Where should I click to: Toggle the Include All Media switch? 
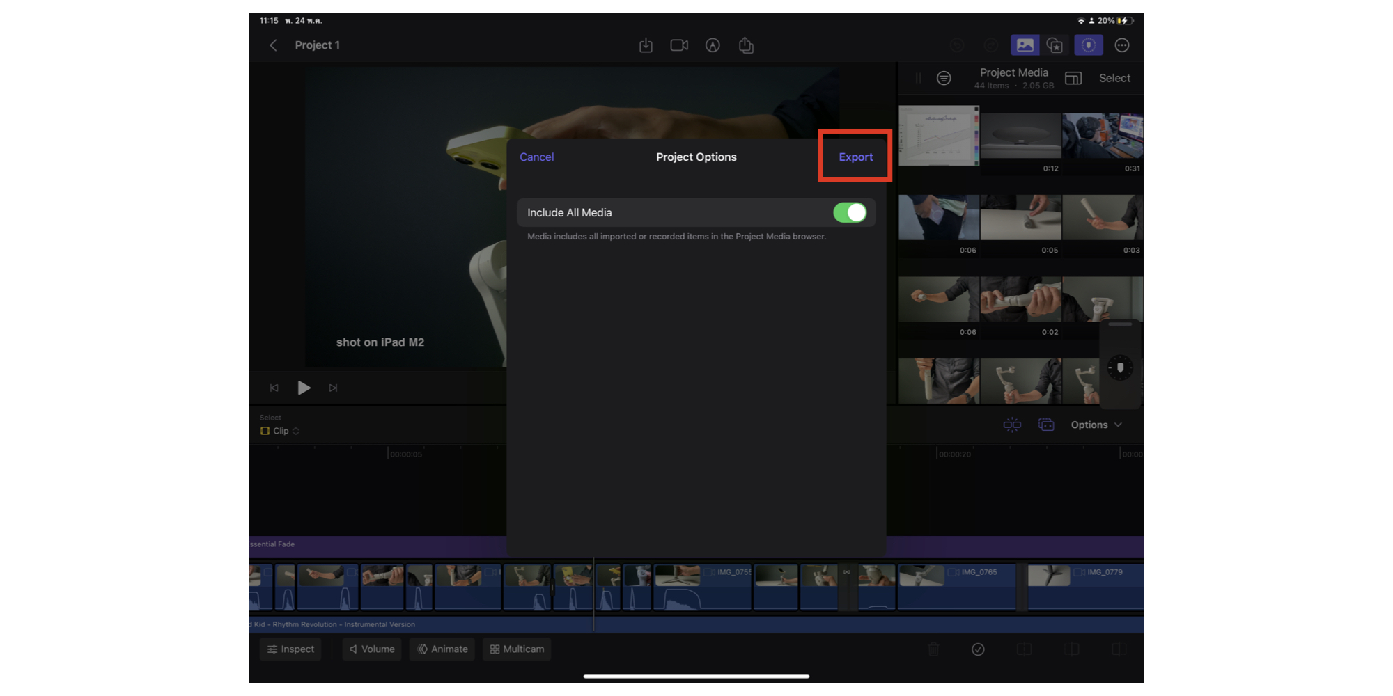click(849, 213)
